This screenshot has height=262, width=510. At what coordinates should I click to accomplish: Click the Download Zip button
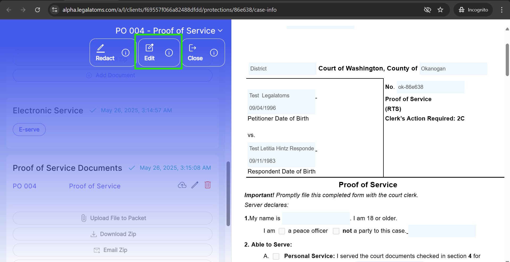pos(112,234)
